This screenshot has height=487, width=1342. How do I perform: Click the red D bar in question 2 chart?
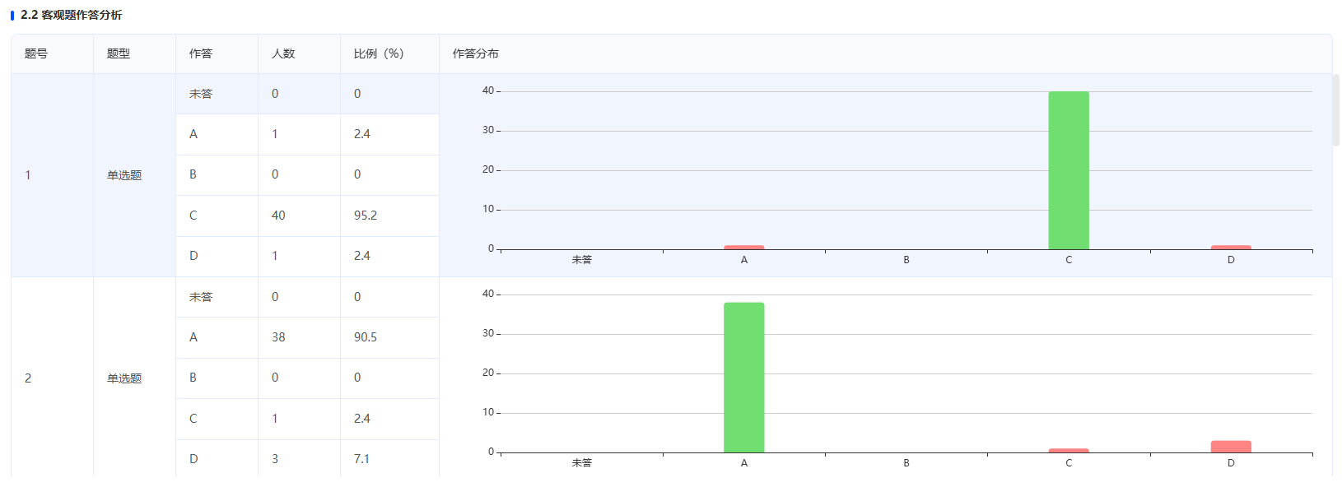tap(1231, 447)
